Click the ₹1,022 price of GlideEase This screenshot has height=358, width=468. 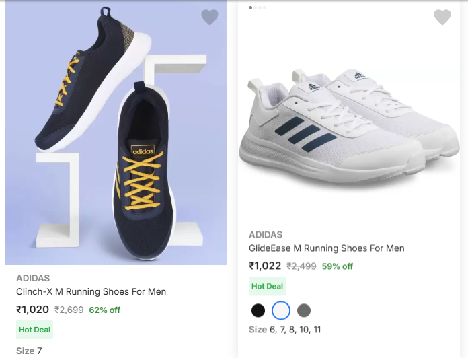265,266
